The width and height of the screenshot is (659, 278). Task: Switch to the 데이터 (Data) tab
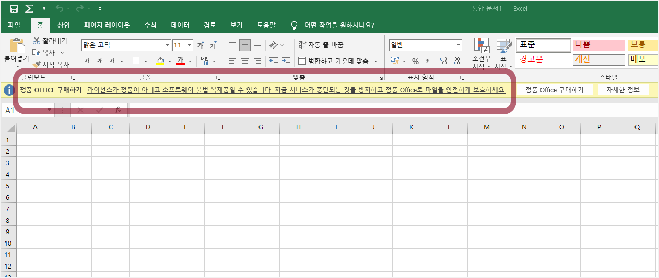tap(180, 25)
